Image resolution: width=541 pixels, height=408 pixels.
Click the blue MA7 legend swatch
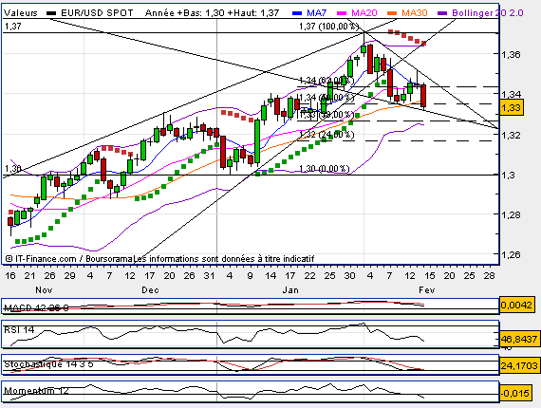pyautogui.click(x=297, y=13)
